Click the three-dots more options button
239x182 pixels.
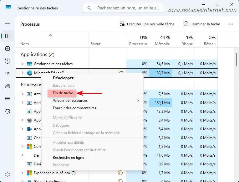[x=231, y=24]
